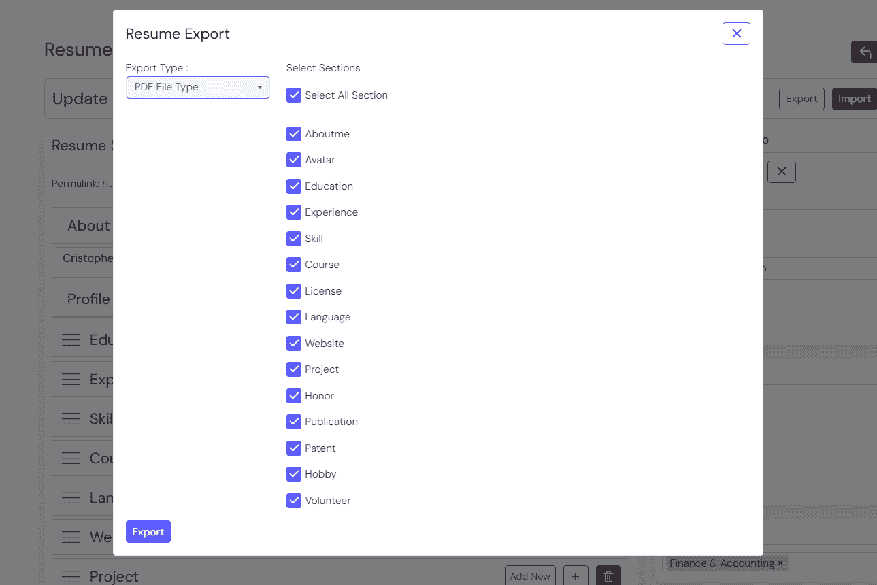Click the purple Export button
The image size is (877, 585).
148,532
